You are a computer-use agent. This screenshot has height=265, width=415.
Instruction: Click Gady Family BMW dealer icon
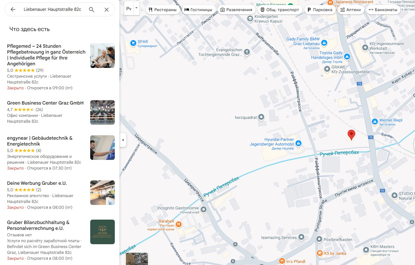(x=324, y=43)
